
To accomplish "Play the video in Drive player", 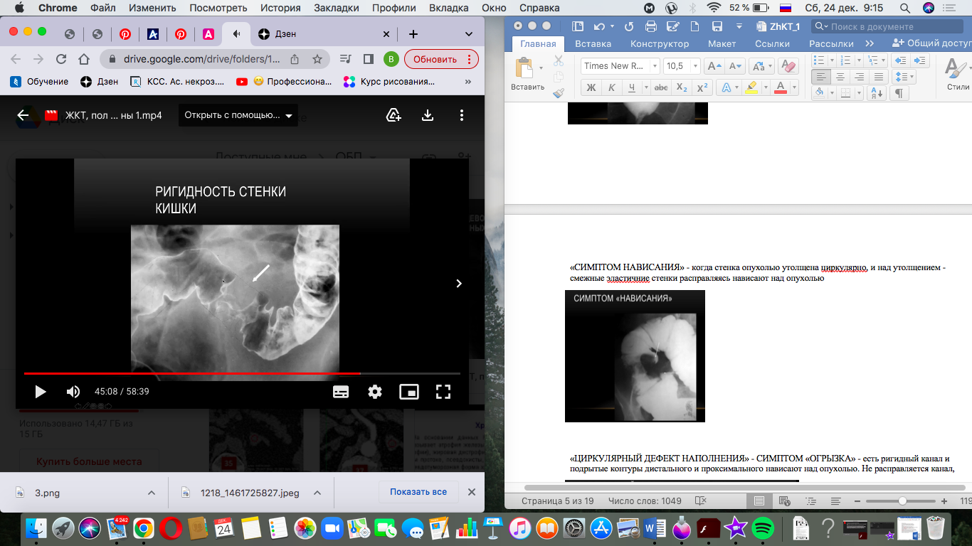I will [x=41, y=392].
